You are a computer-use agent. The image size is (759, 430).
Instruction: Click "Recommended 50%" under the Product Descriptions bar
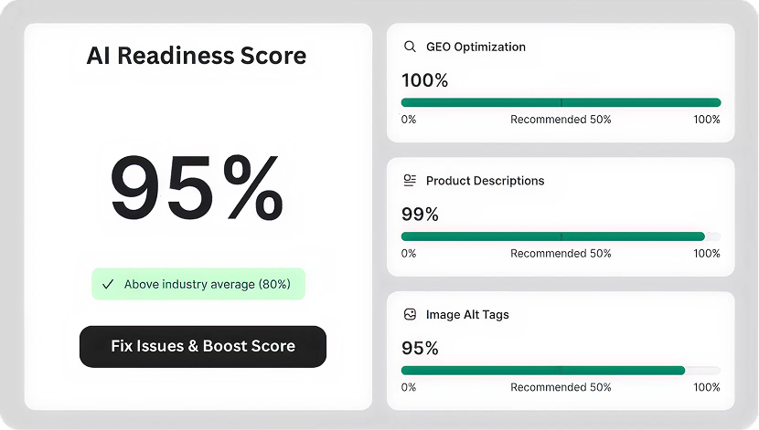pos(561,254)
